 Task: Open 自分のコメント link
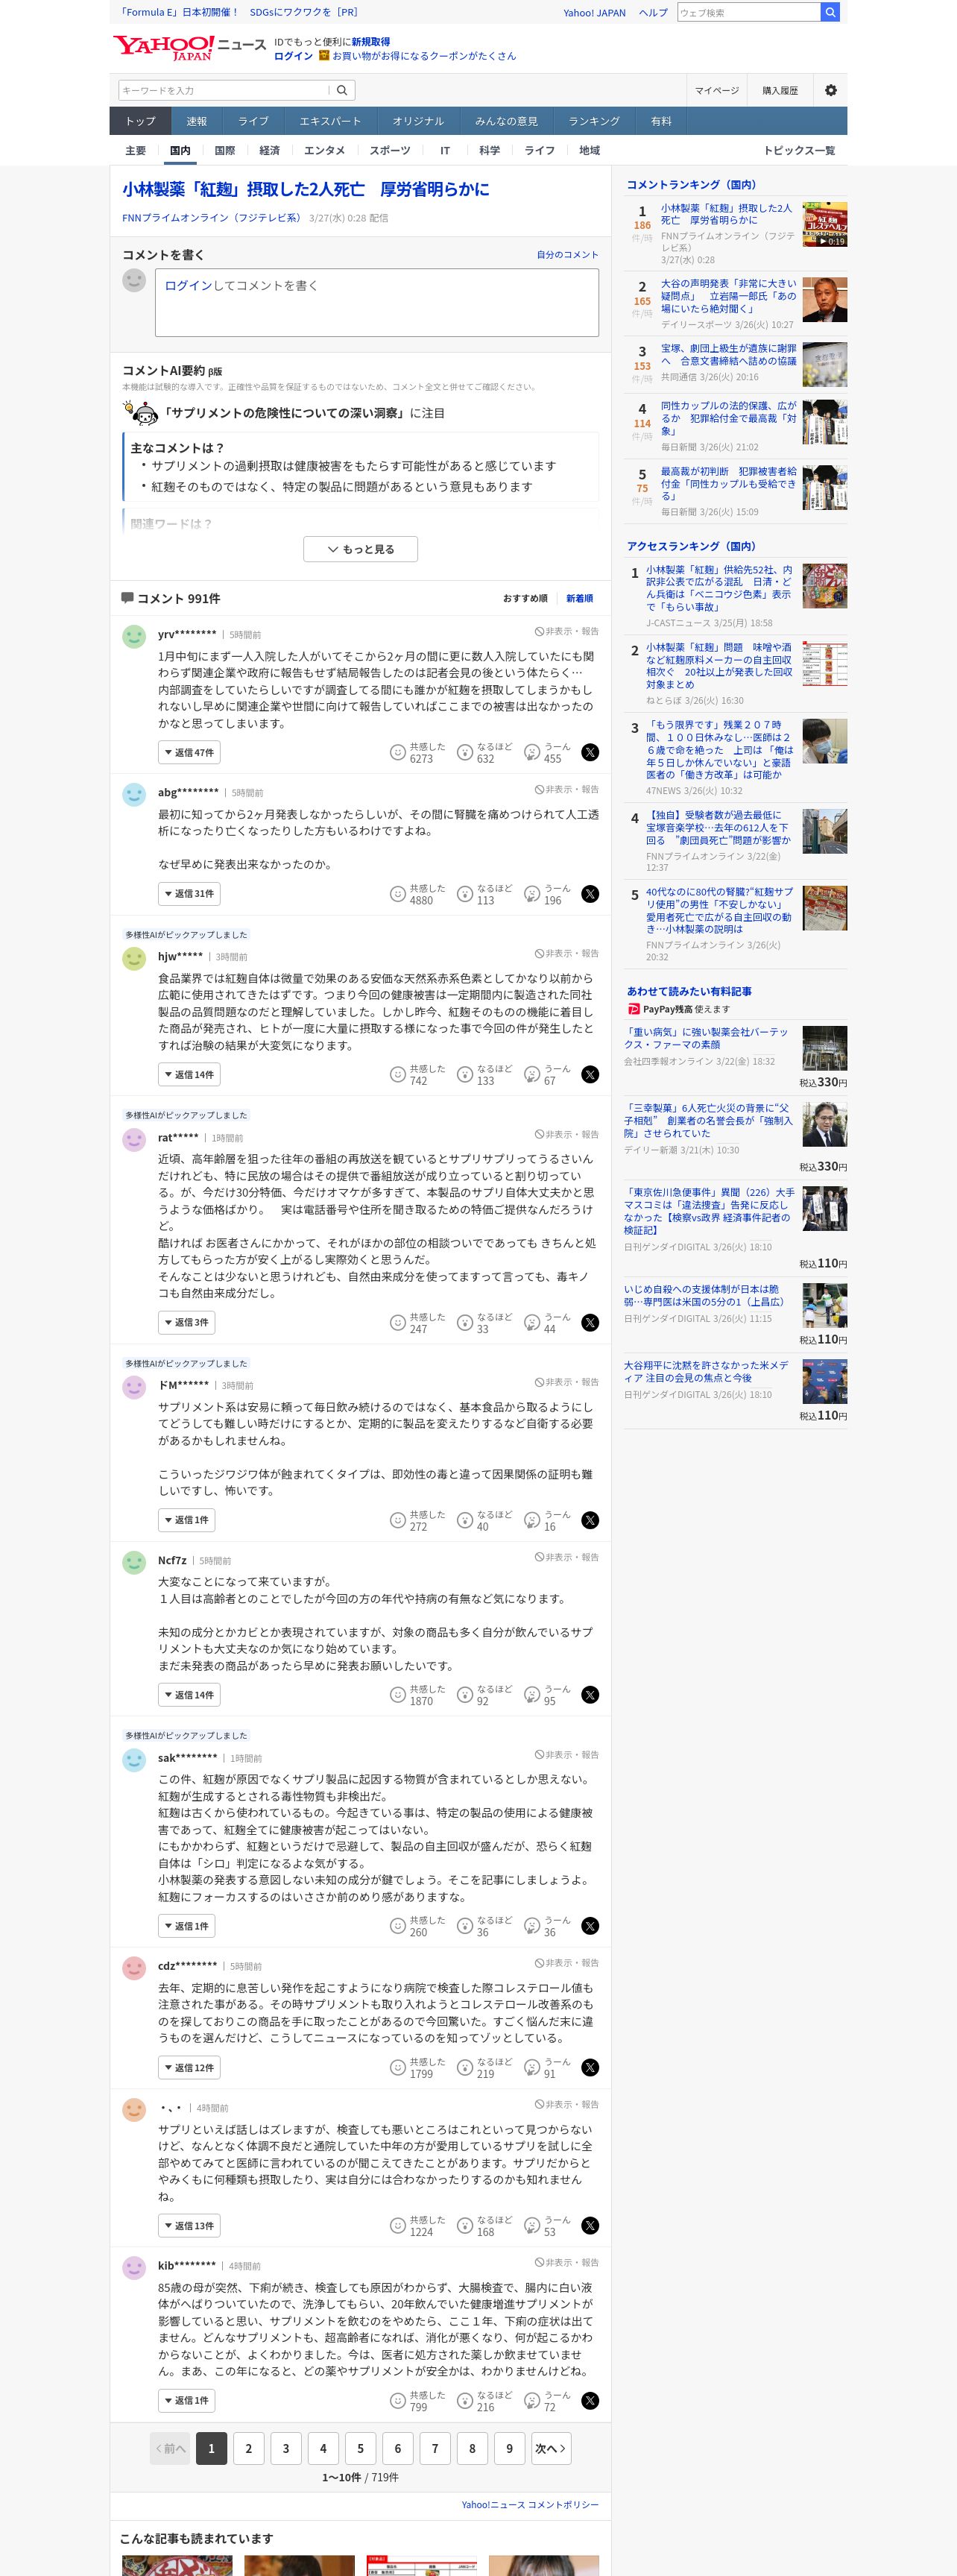[567, 255]
